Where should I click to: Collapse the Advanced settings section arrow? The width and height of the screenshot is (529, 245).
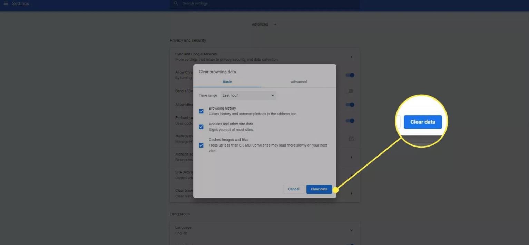275,25
